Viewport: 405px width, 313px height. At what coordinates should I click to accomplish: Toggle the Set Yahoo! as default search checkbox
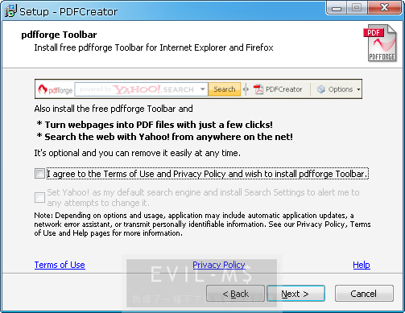click(x=39, y=198)
